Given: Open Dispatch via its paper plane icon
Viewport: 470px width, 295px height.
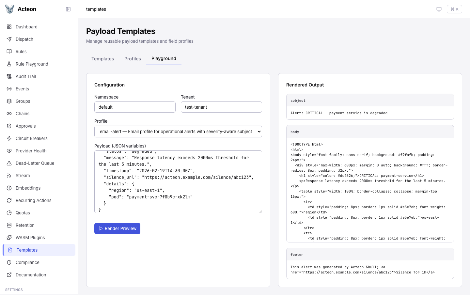Looking at the screenshot, I should tap(9, 39).
